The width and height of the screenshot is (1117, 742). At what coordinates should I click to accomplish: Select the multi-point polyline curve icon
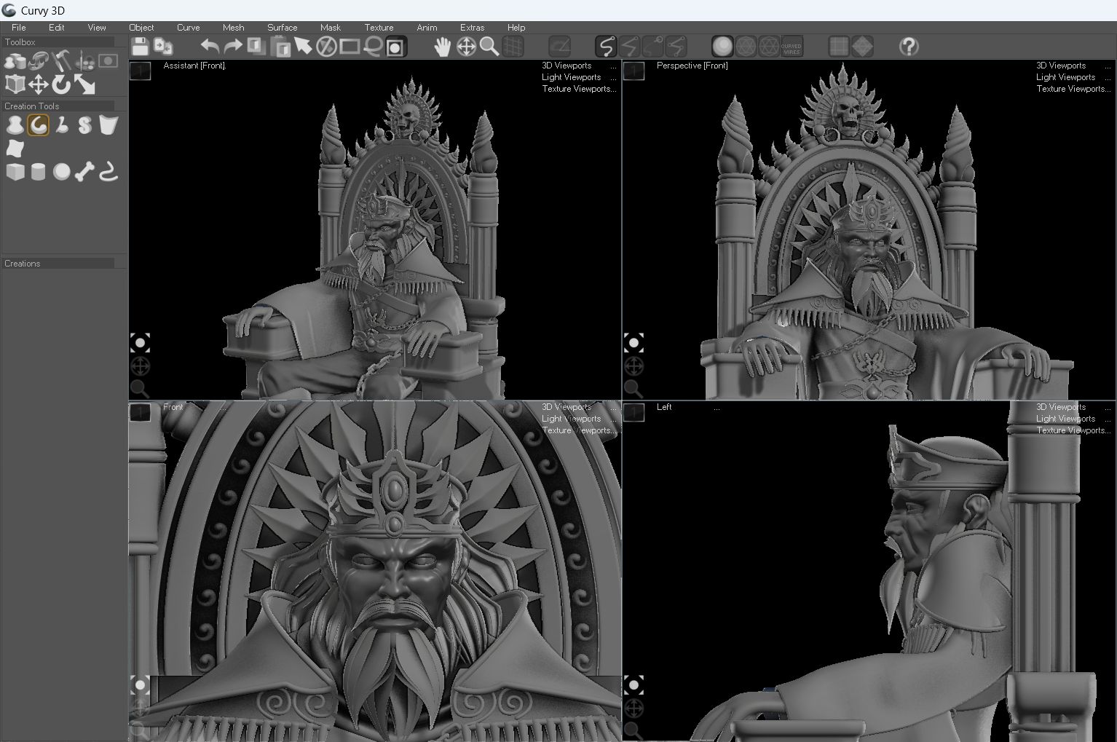(676, 47)
